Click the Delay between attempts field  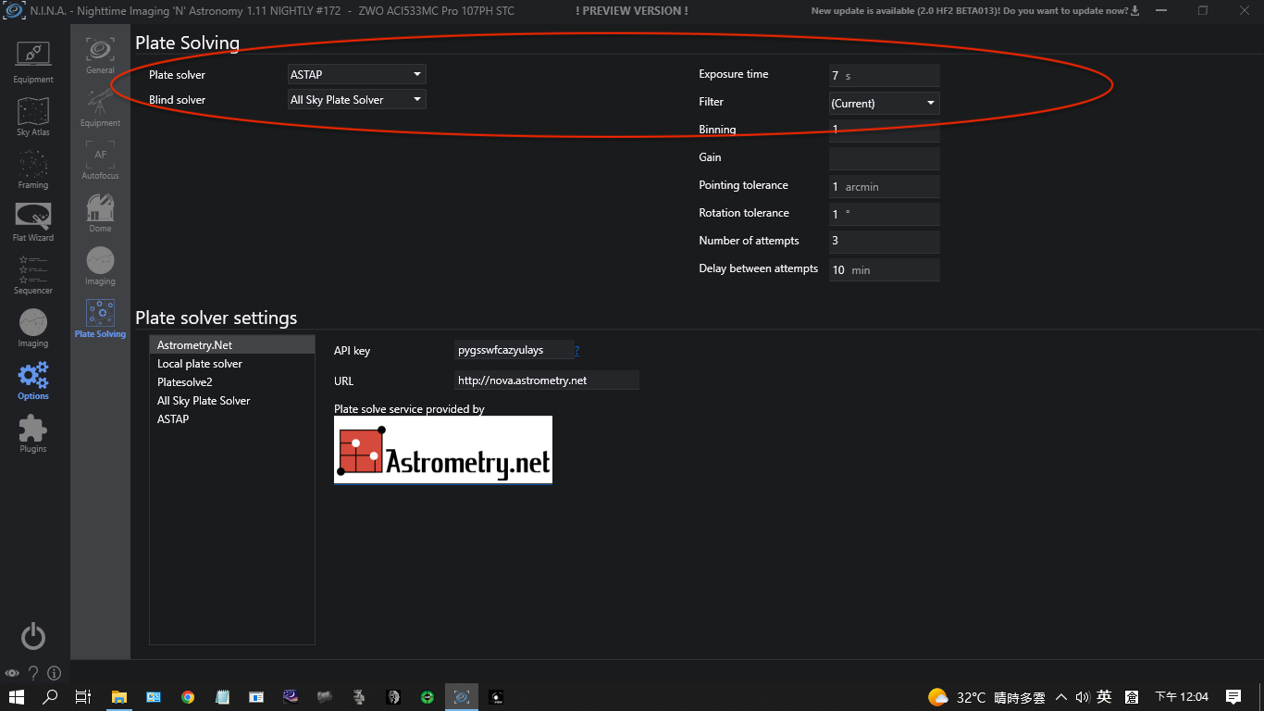(x=885, y=269)
